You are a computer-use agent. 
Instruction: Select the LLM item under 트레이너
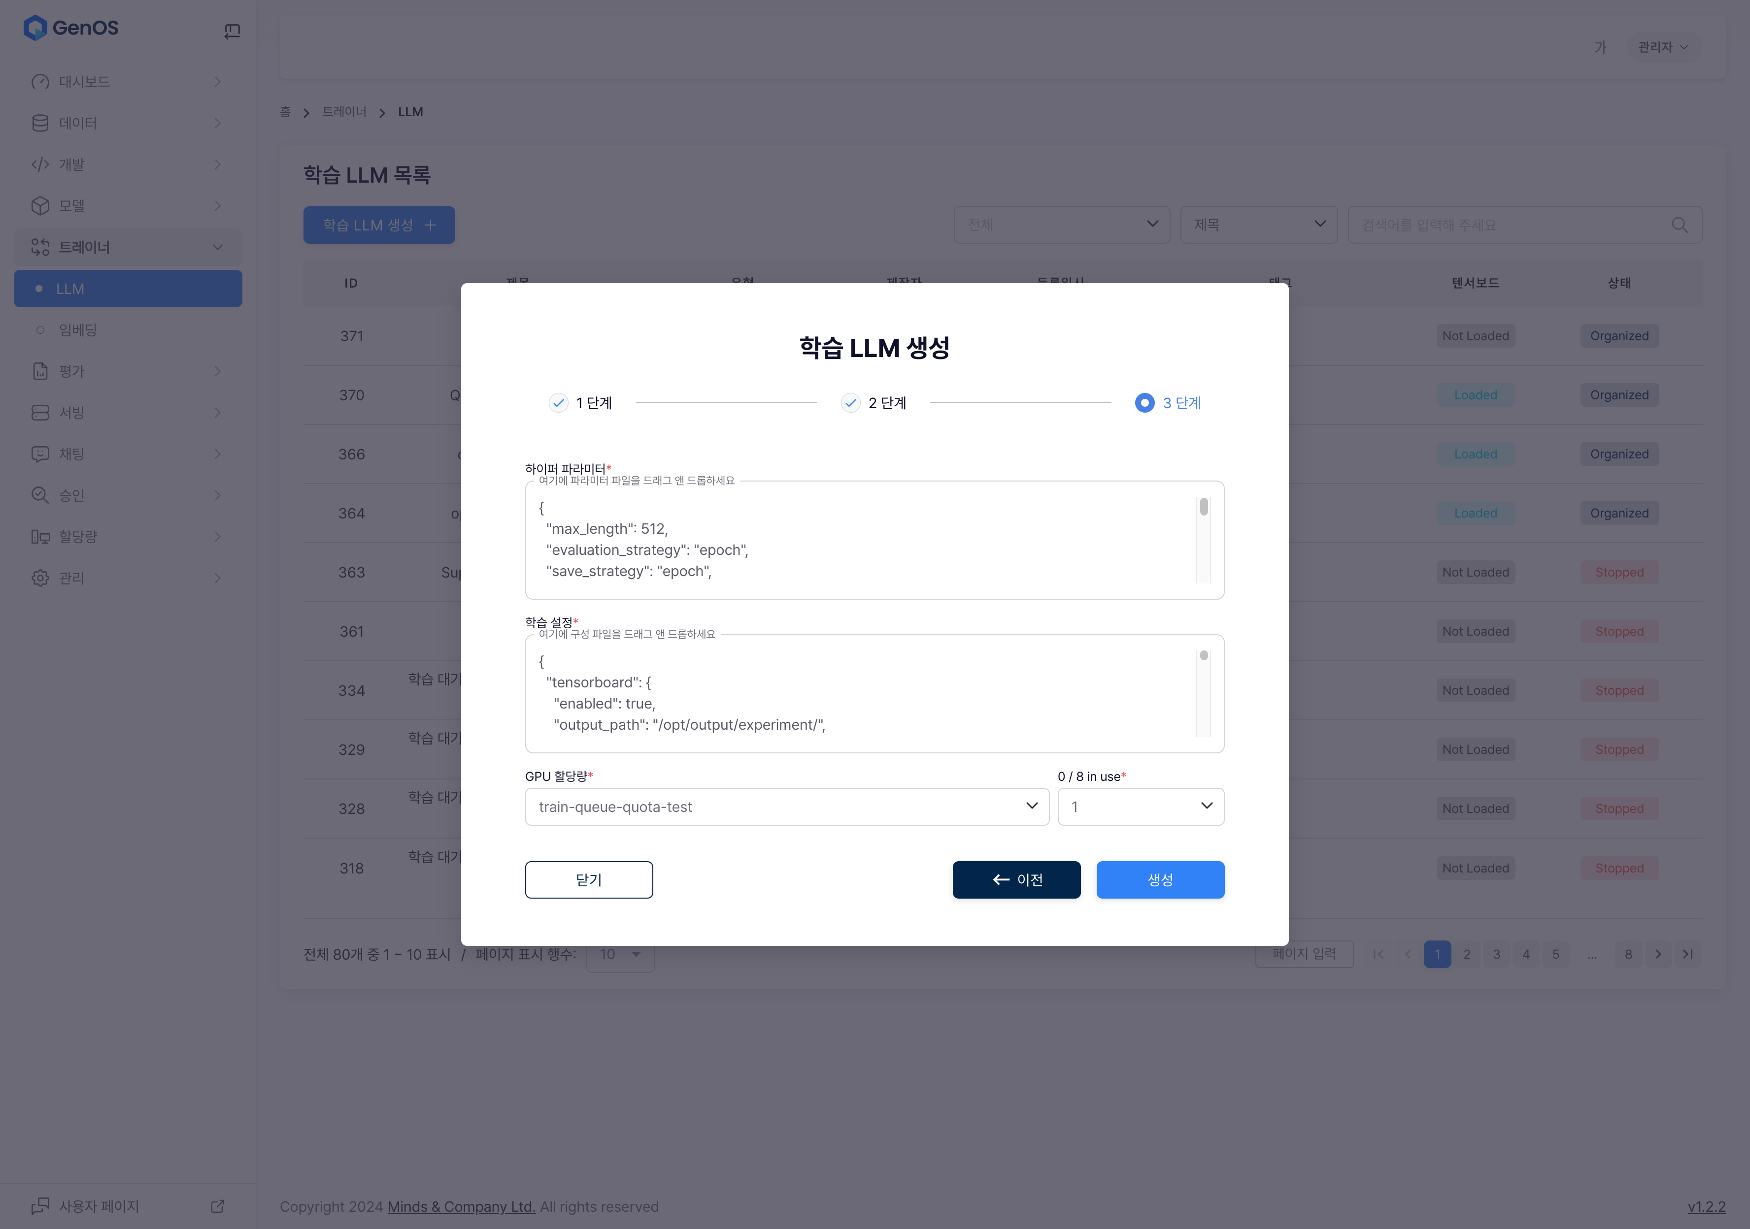click(x=128, y=289)
